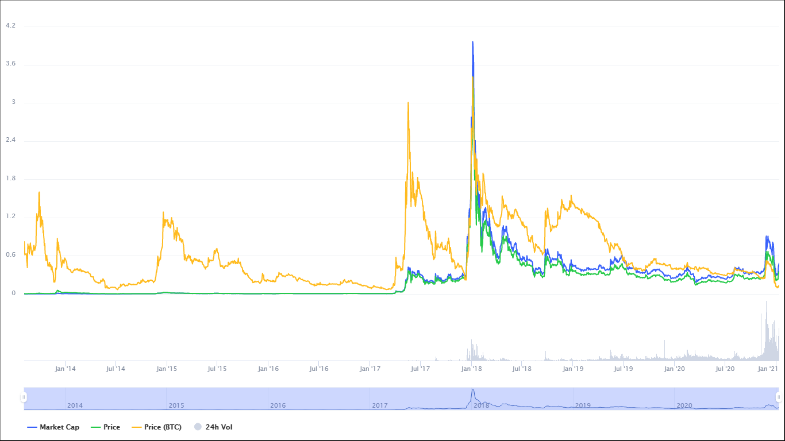Click 2015 in the navigator timeline

click(176, 405)
